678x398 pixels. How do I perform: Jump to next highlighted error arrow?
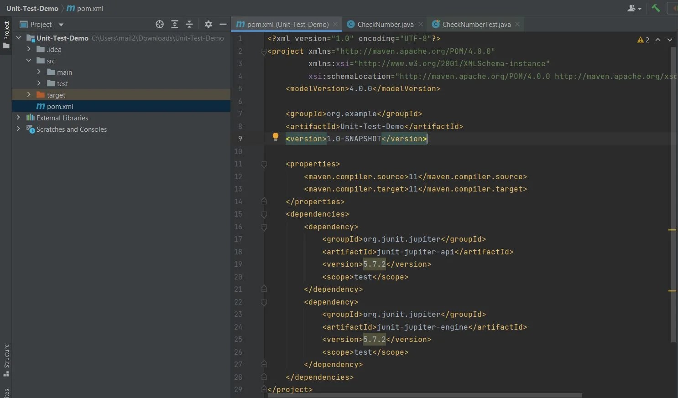[x=670, y=40]
